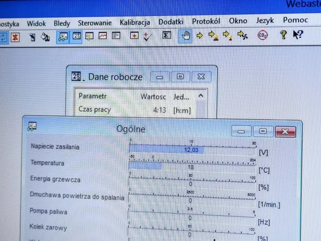Toggle the general overview view icon

pos(63,36)
